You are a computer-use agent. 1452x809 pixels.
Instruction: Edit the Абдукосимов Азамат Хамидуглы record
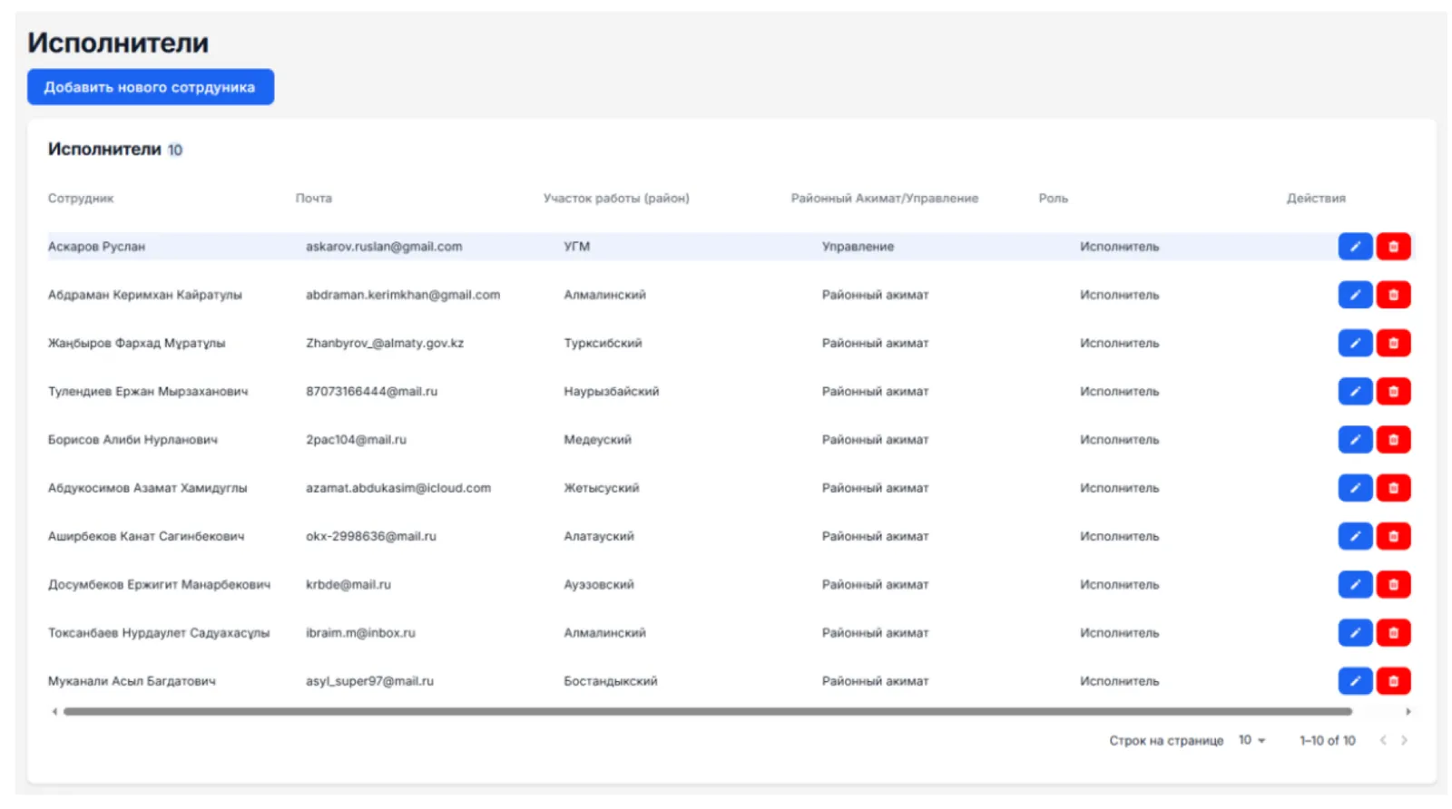(1354, 488)
